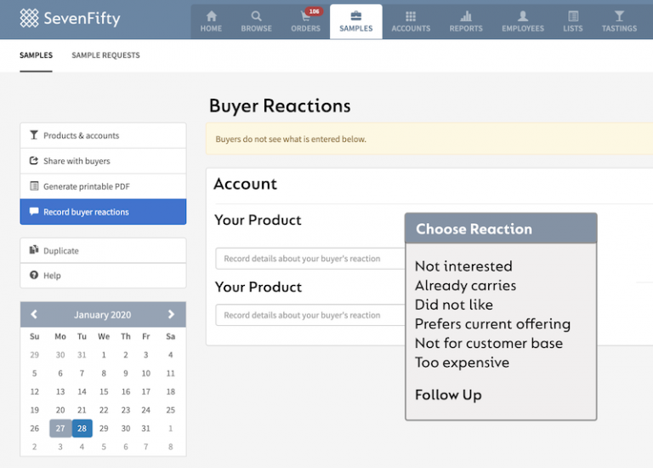653x468 pixels.
Task: Select the Samples sub-tab
Action: click(37, 55)
